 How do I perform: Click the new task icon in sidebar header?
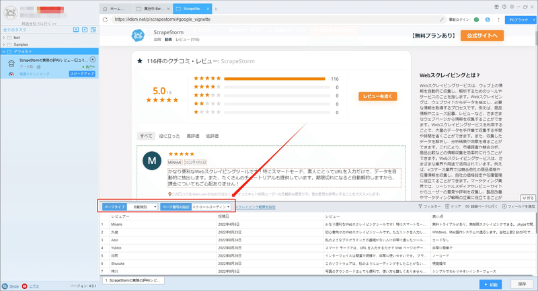(85, 30)
